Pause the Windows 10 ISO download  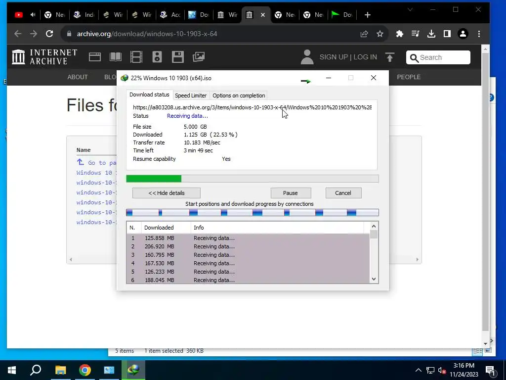tap(291, 193)
